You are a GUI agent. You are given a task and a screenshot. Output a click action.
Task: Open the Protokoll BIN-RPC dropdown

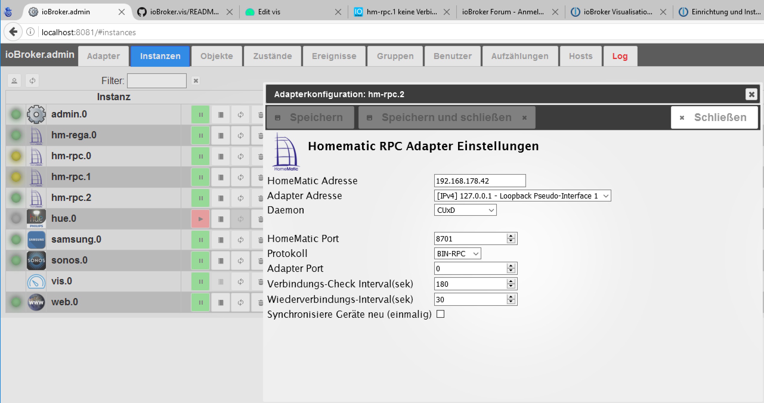click(x=457, y=254)
